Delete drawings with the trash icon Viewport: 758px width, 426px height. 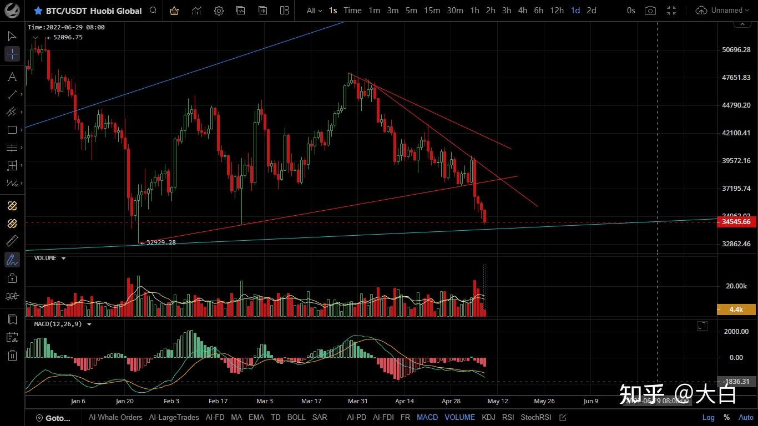click(12, 355)
